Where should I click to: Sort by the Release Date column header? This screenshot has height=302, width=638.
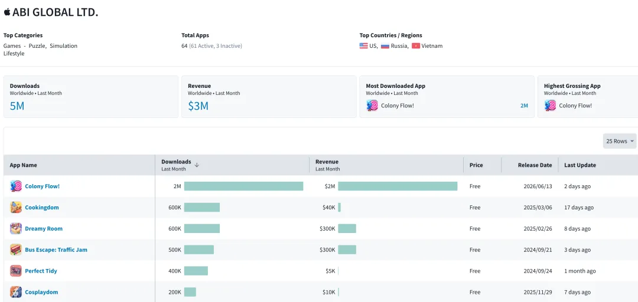coord(535,165)
